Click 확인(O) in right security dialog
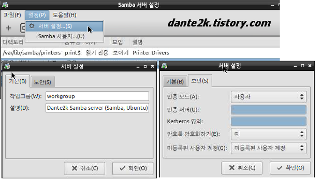Image resolution: width=321 pixels, height=188 pixels. (x=290, y=168)
